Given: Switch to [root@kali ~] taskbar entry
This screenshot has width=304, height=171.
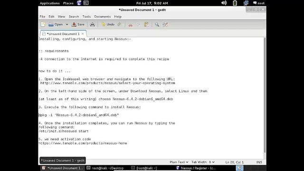Looking at the screenshot, I should pyautogui.click(x=144, y=168).
